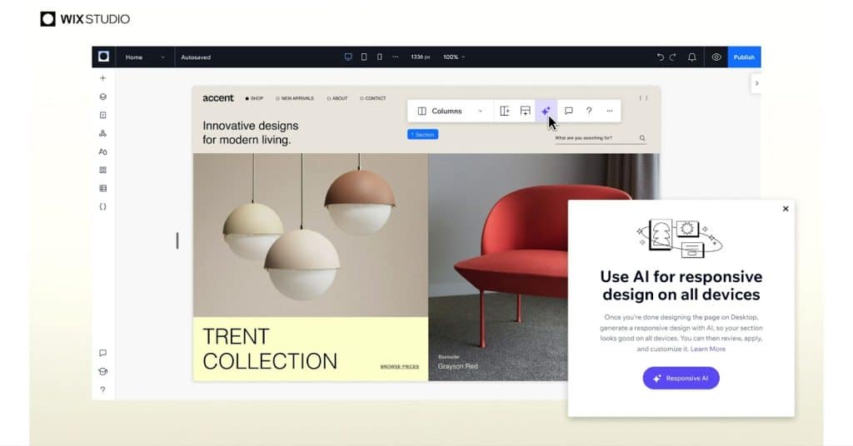Open the code curly braces panel

[x=102, y=206]
